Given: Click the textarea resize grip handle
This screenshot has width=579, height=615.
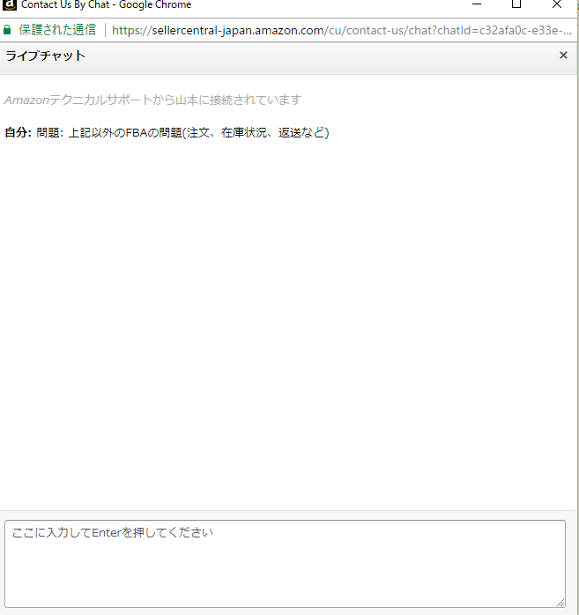Looking at the screenshot, I should (x=560, y=602).
